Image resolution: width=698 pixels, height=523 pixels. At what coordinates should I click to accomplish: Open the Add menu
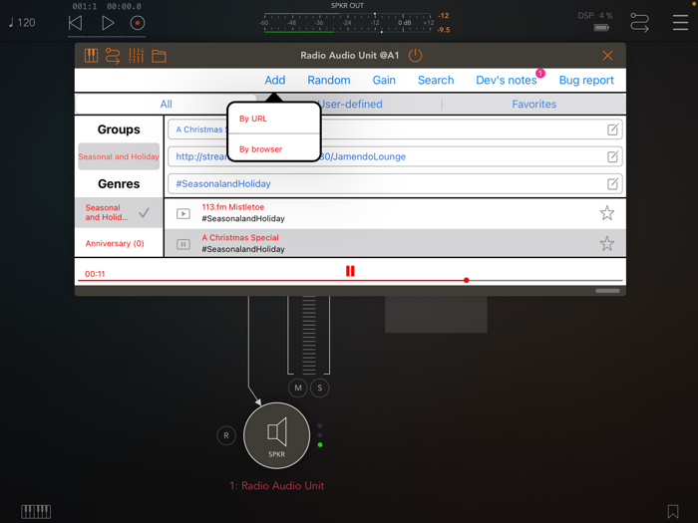[x=274, y=80]
